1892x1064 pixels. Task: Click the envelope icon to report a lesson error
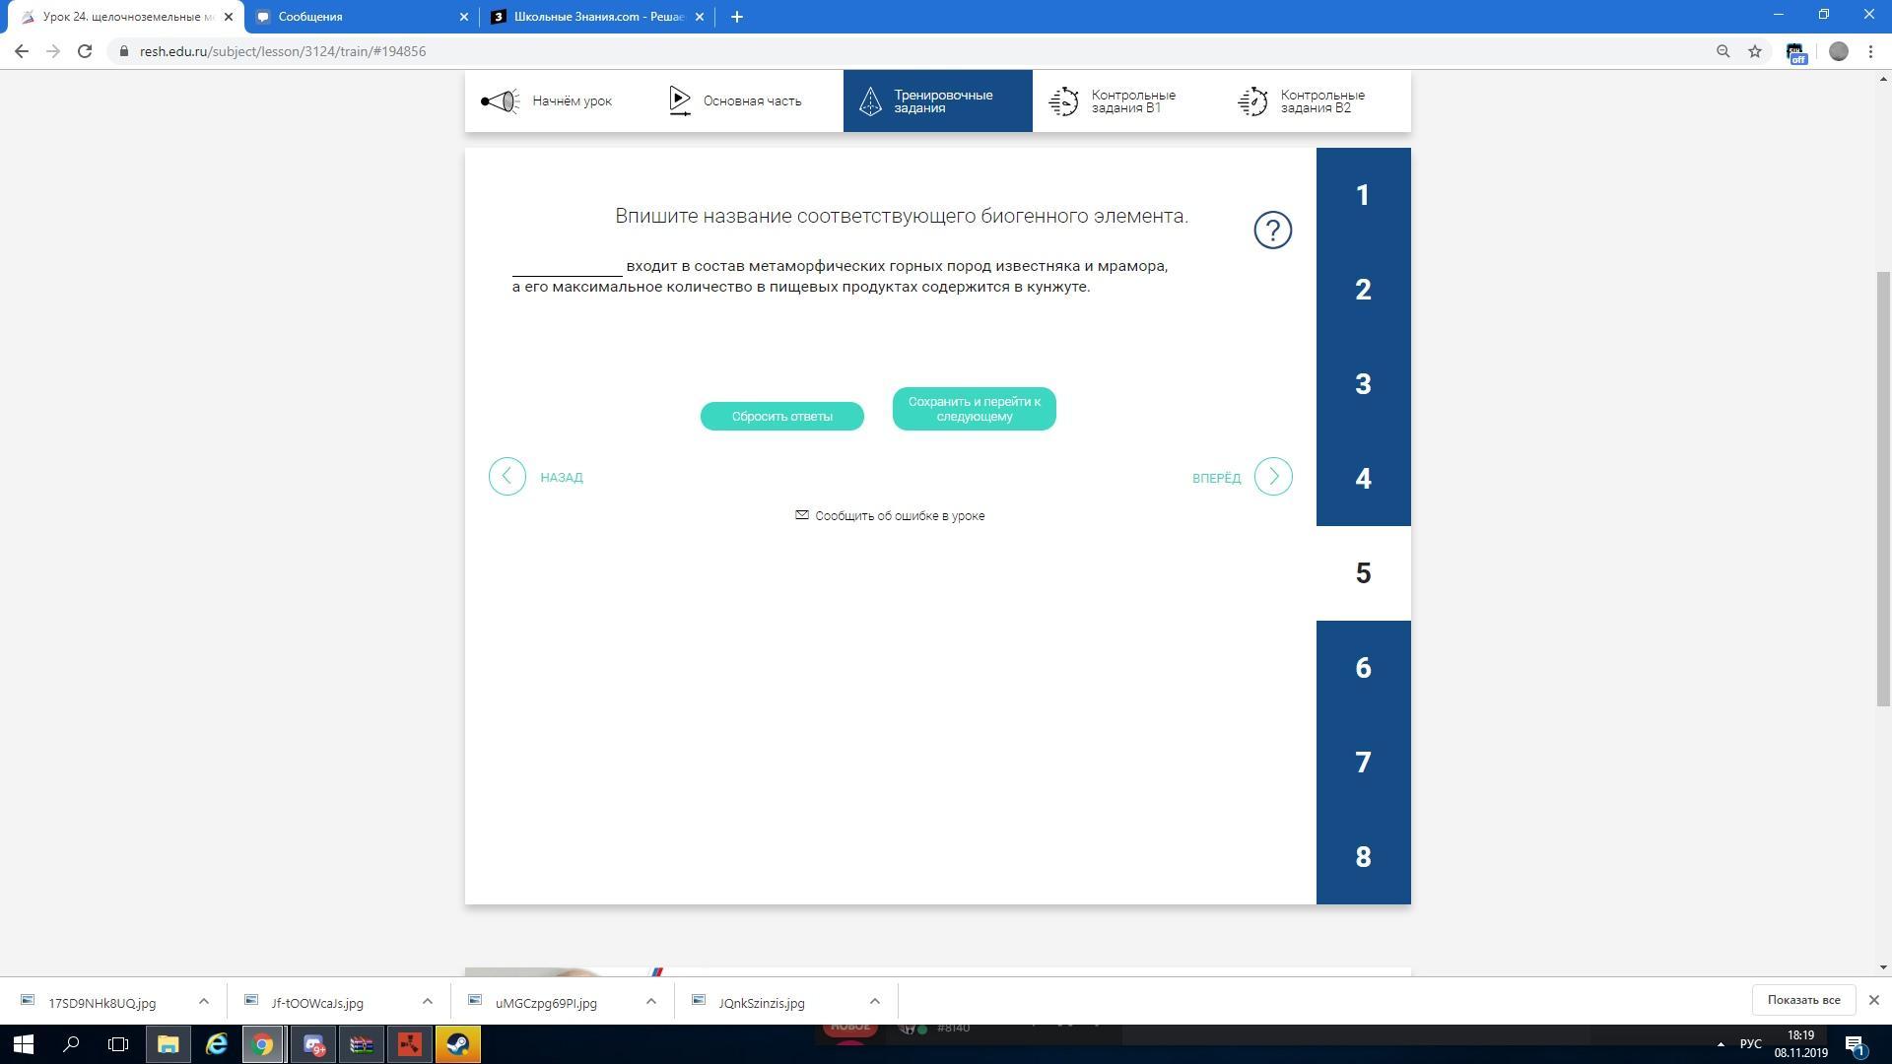click(801, 515)
